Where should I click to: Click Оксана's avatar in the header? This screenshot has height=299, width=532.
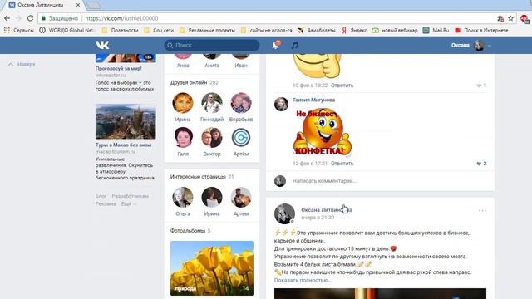[479, 45]
